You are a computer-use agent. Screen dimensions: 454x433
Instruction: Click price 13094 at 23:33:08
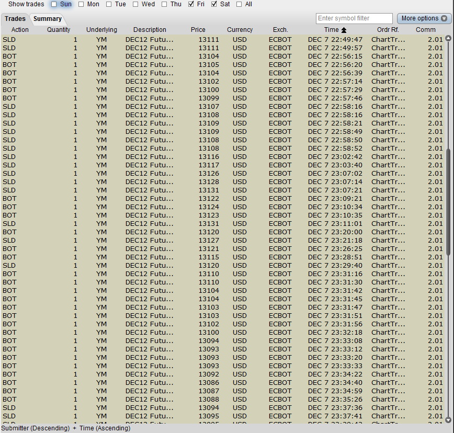click(x=209, y=341)
